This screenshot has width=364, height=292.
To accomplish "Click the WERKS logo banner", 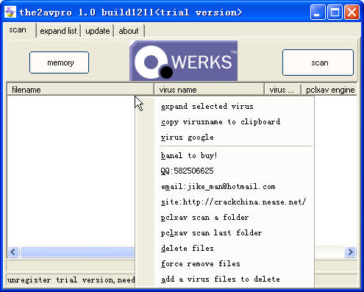I will click(x=183, y=61).
